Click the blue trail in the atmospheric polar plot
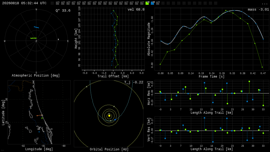270x152 pixels. (x=36, y=27)
